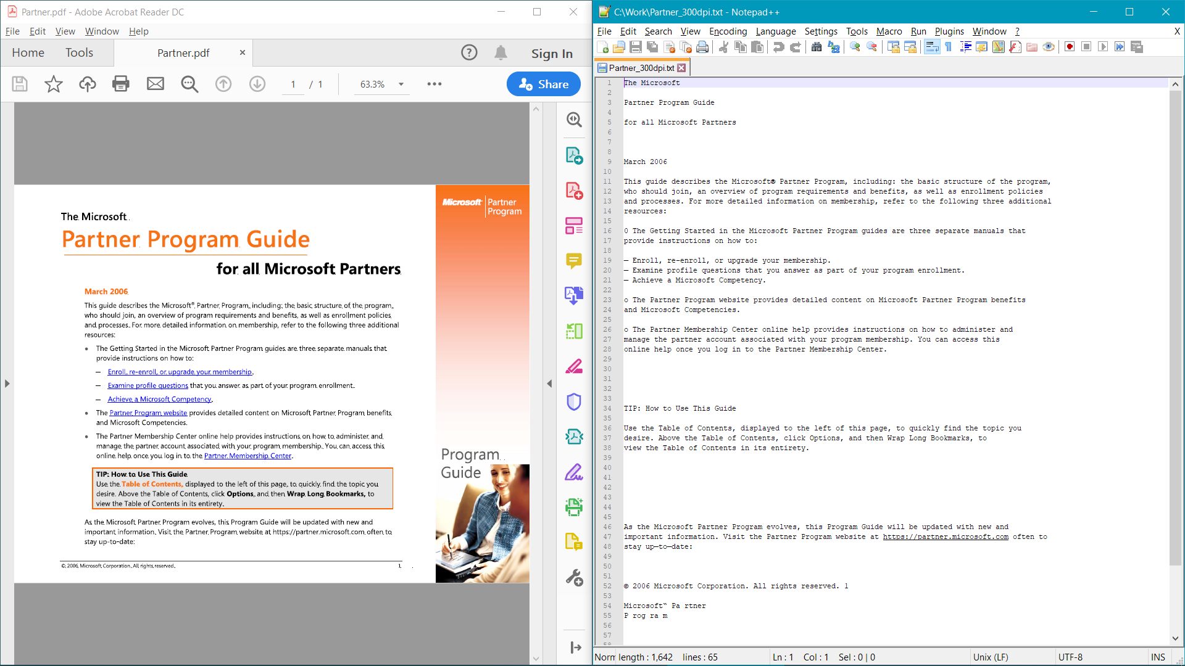Click the Zoom In magnifier in Notepad++

click(x=855, y=47)
